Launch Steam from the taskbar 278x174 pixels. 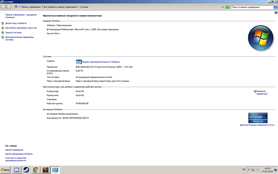click(26, 170)
